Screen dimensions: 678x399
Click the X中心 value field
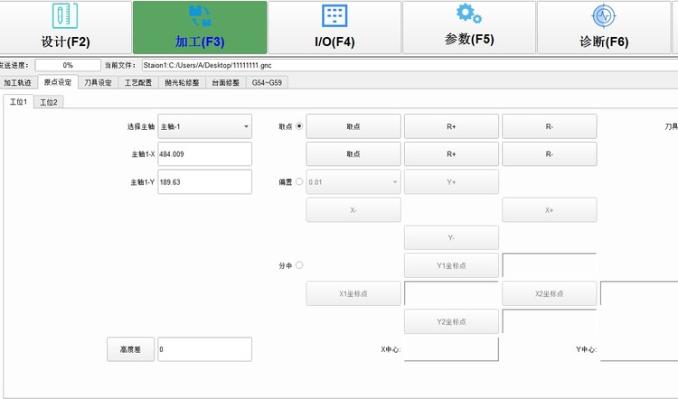(x=451, y=349)
